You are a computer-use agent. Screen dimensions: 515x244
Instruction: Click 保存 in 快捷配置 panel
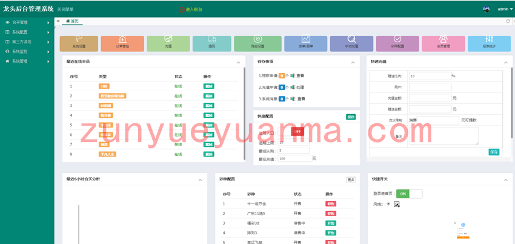[350, 117]
